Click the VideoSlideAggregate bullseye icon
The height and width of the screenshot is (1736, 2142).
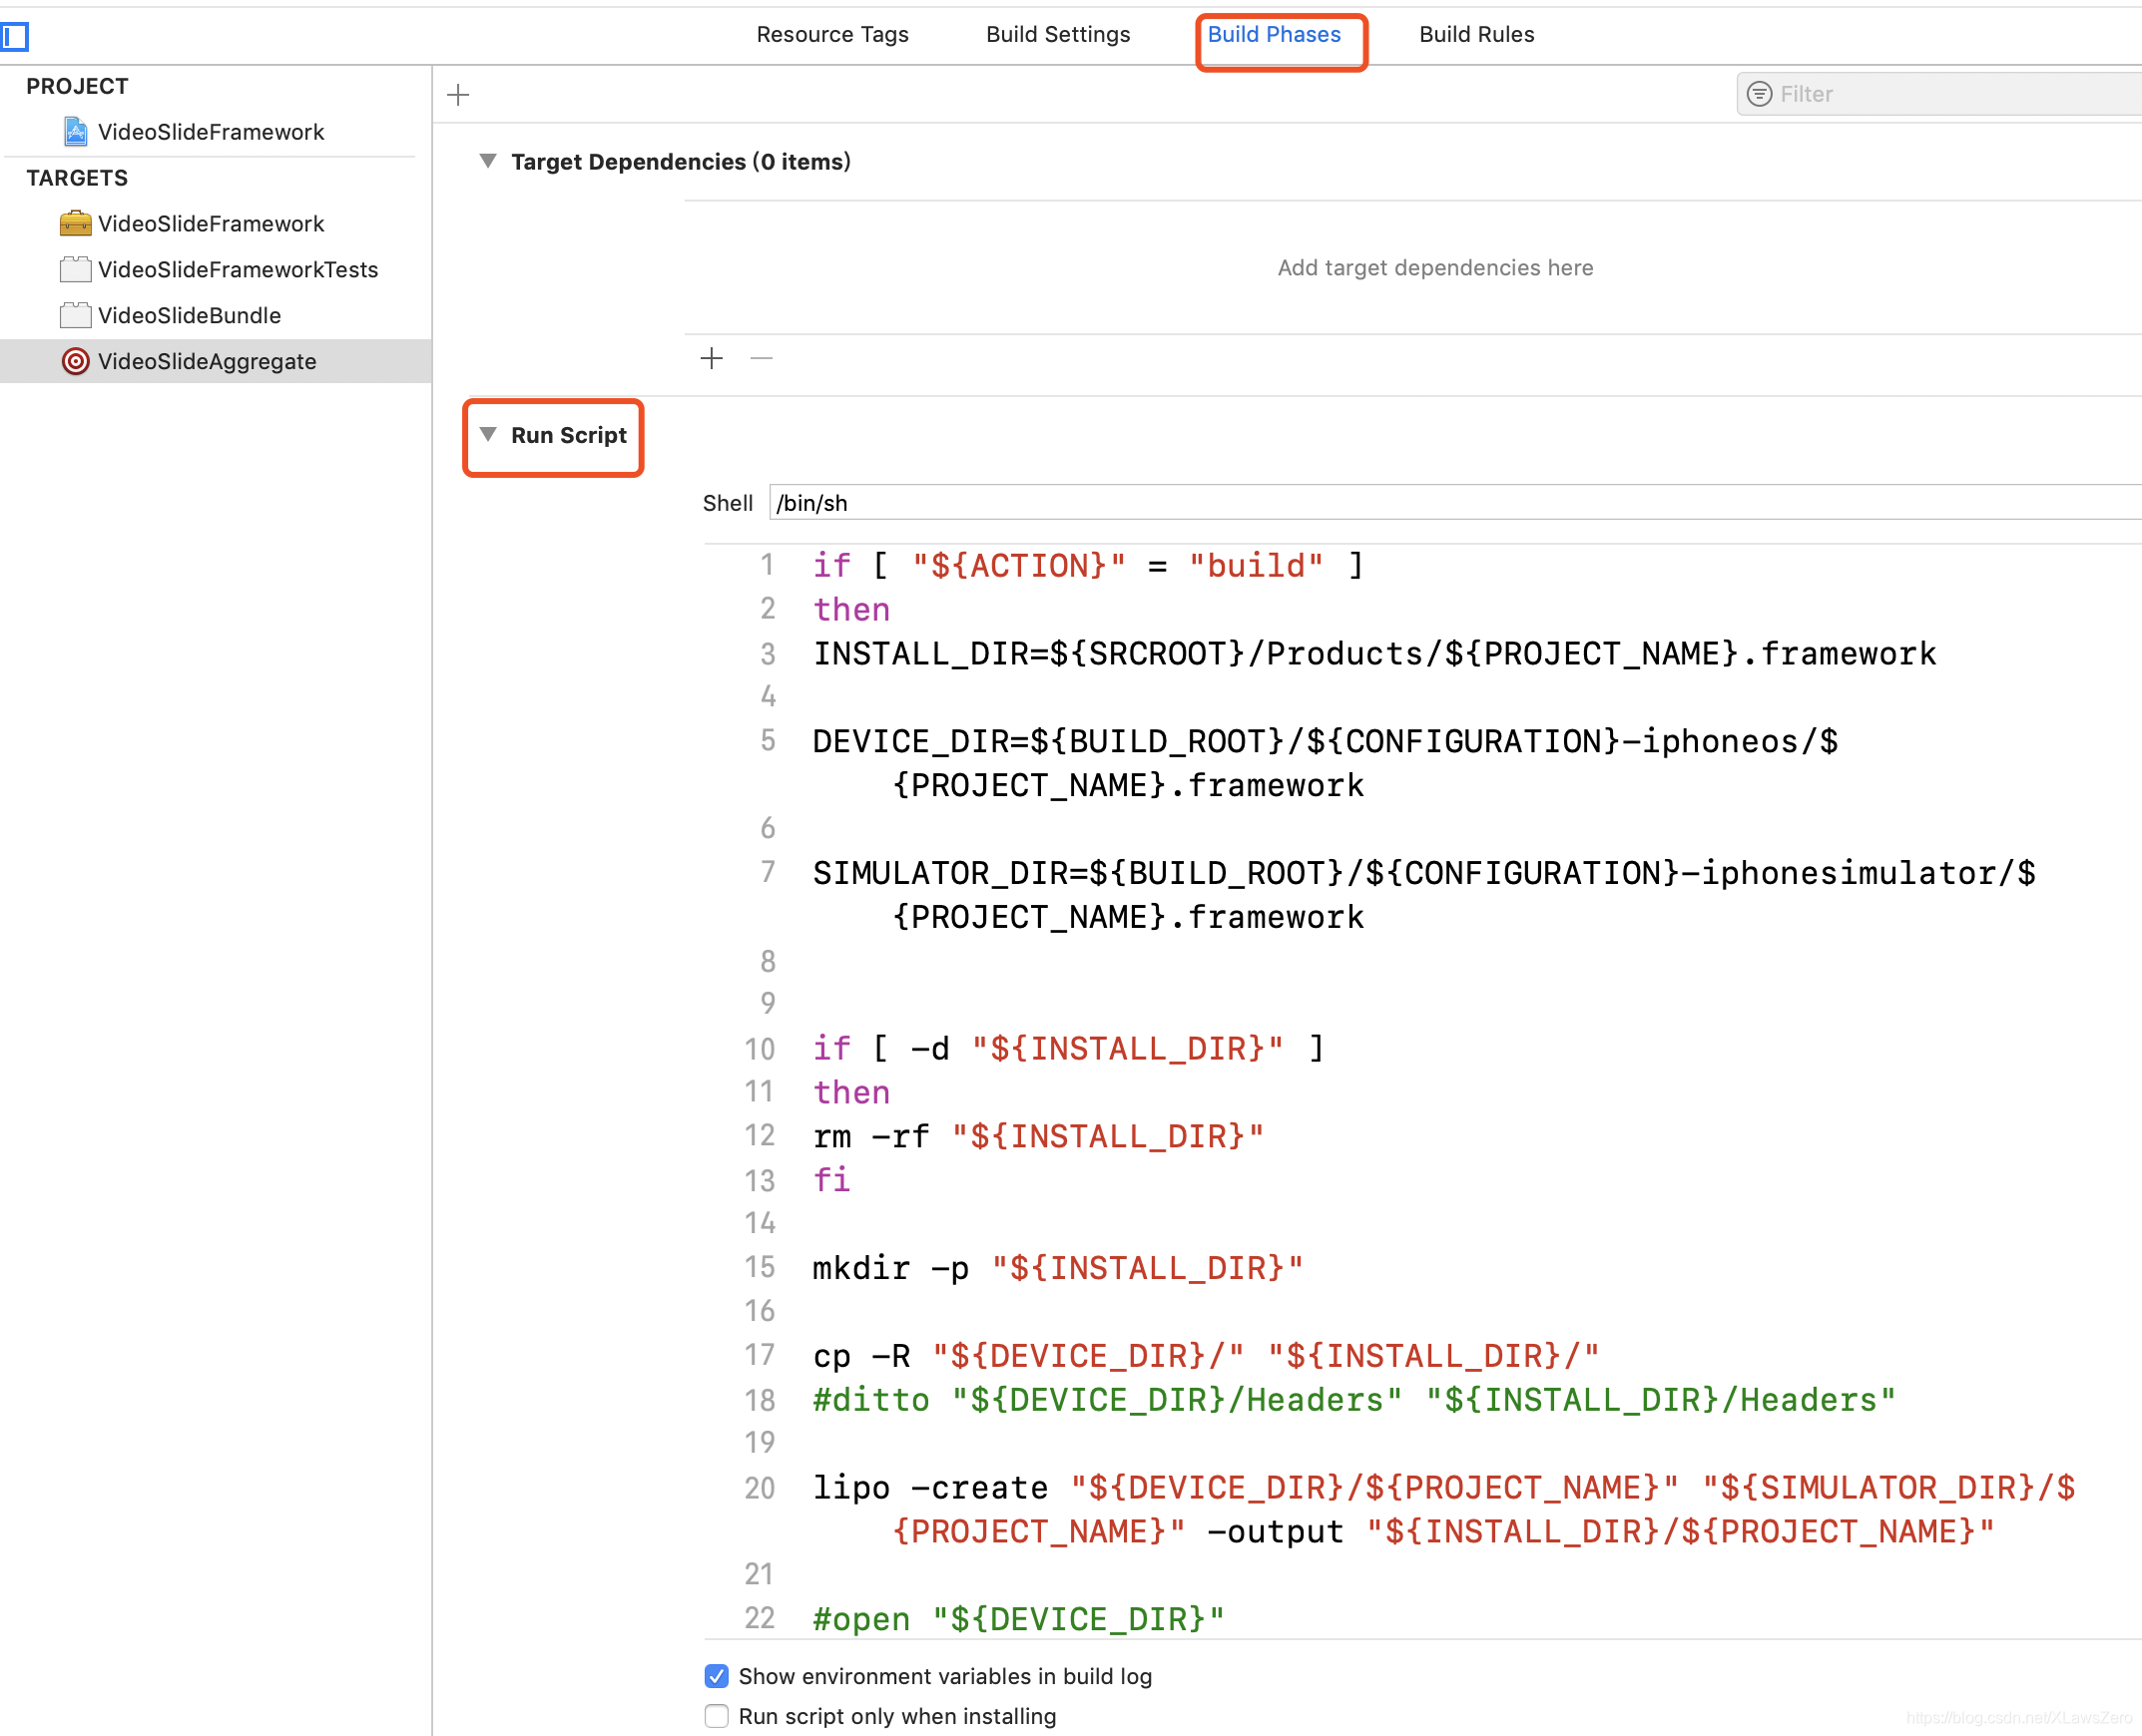click(75, 361)
